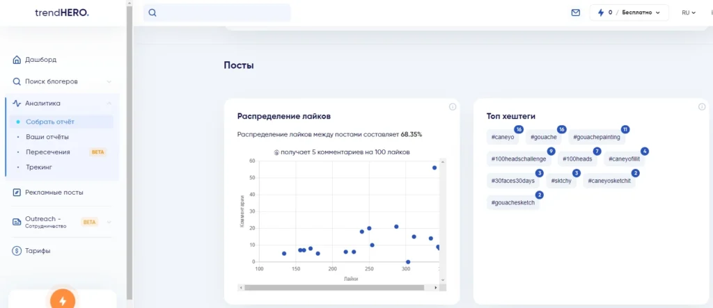Open the RU language dropdown
Viewport: 713px width, 308px height.
[x=689, y=13]
